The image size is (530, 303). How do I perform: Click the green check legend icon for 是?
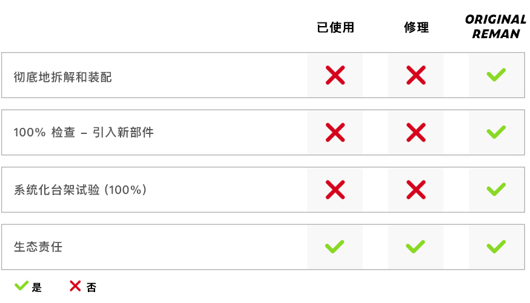click(x=22, y=285)
